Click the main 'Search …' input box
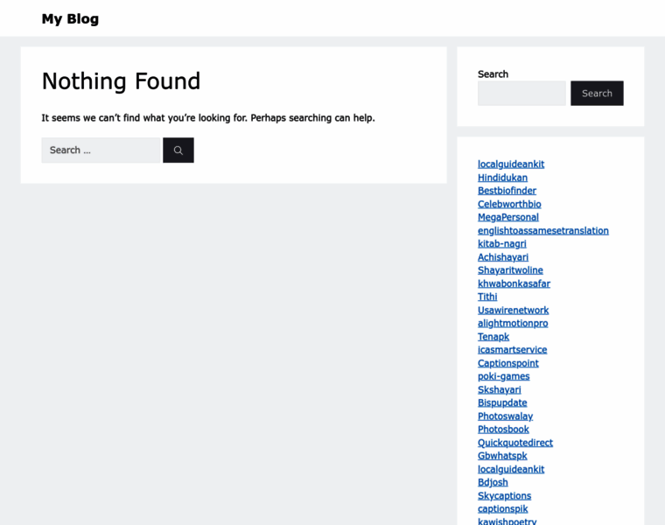This screenshot has height=525, width=665. (x=101, y=150)
